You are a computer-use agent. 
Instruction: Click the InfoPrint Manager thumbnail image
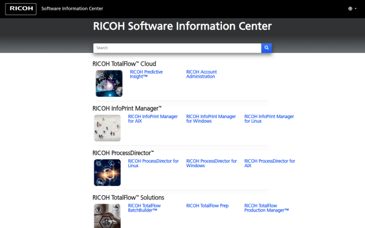coord(107,128)
